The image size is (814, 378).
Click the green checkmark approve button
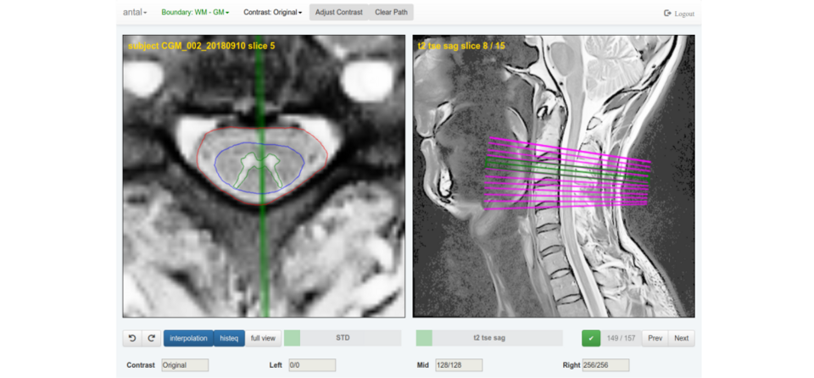click(591, 338)
